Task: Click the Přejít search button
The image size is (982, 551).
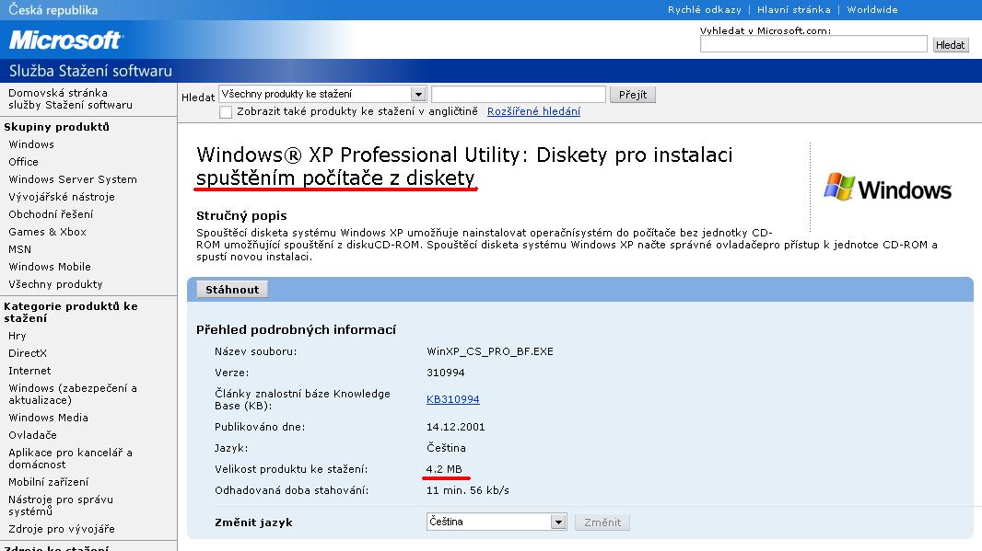Action: (x=633, y=95)
